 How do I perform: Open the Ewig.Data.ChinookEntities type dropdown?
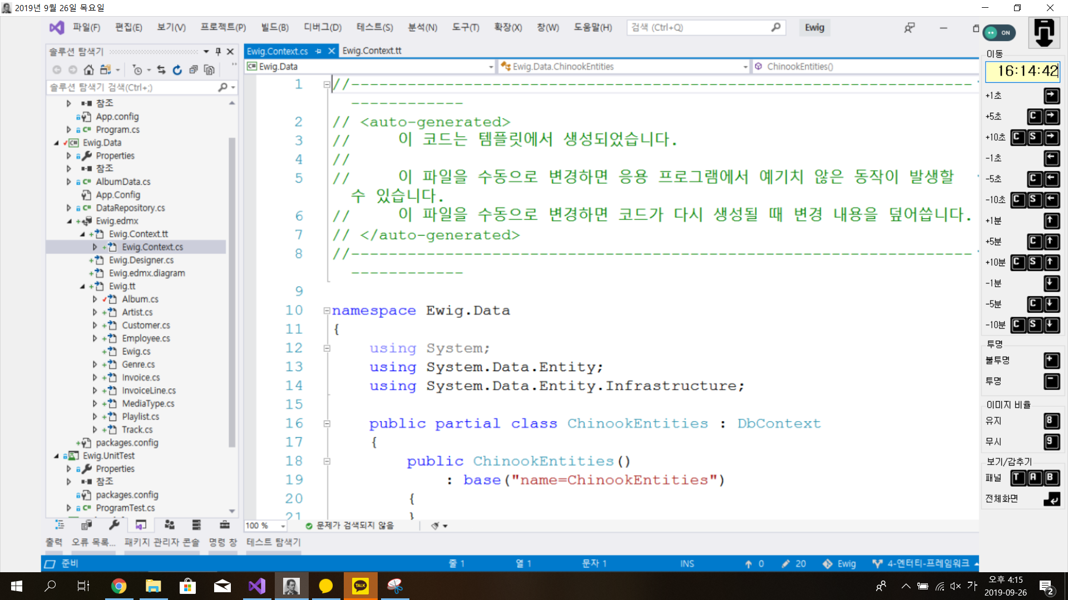(x=745, y=67)
